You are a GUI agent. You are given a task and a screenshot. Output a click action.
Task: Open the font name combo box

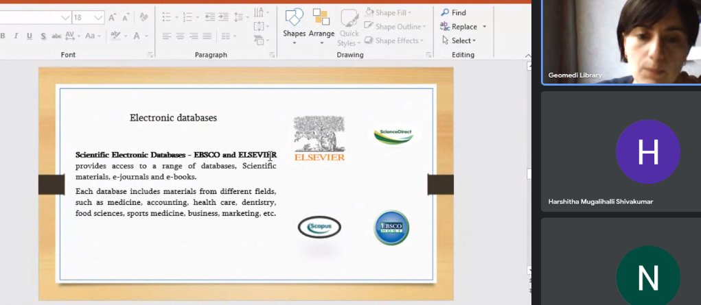point(36,17)
